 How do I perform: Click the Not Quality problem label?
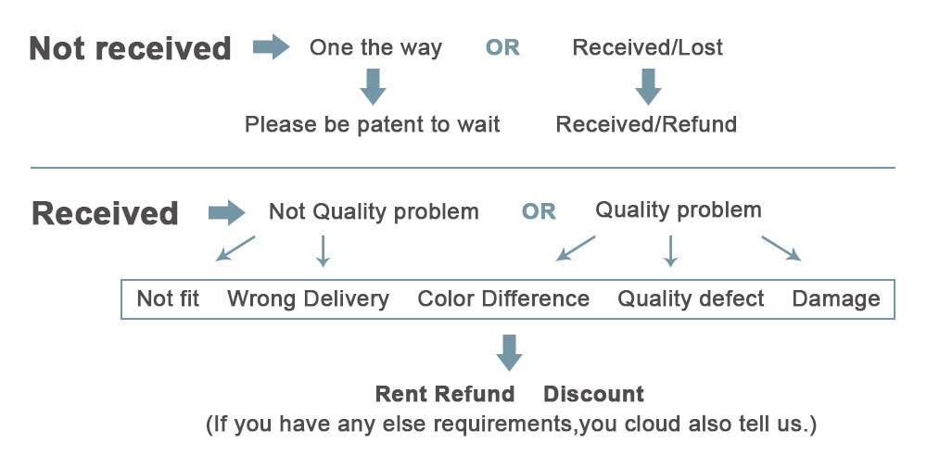tap(374, 212)
